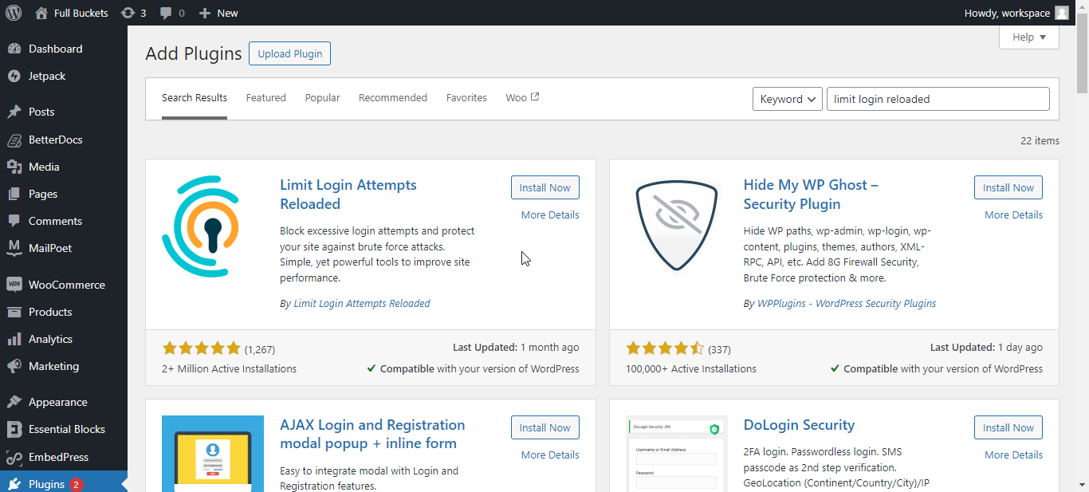Image resolution: width=1089 pixels, height=492 pixels.
Task: Switch to the Featured tab
Action: point(265,97)
